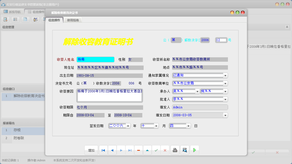Open print preview with magnifier icon

[x=185, y=150]
